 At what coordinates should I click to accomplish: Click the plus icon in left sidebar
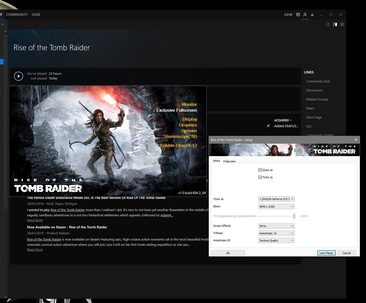click(x=5, y=31)
